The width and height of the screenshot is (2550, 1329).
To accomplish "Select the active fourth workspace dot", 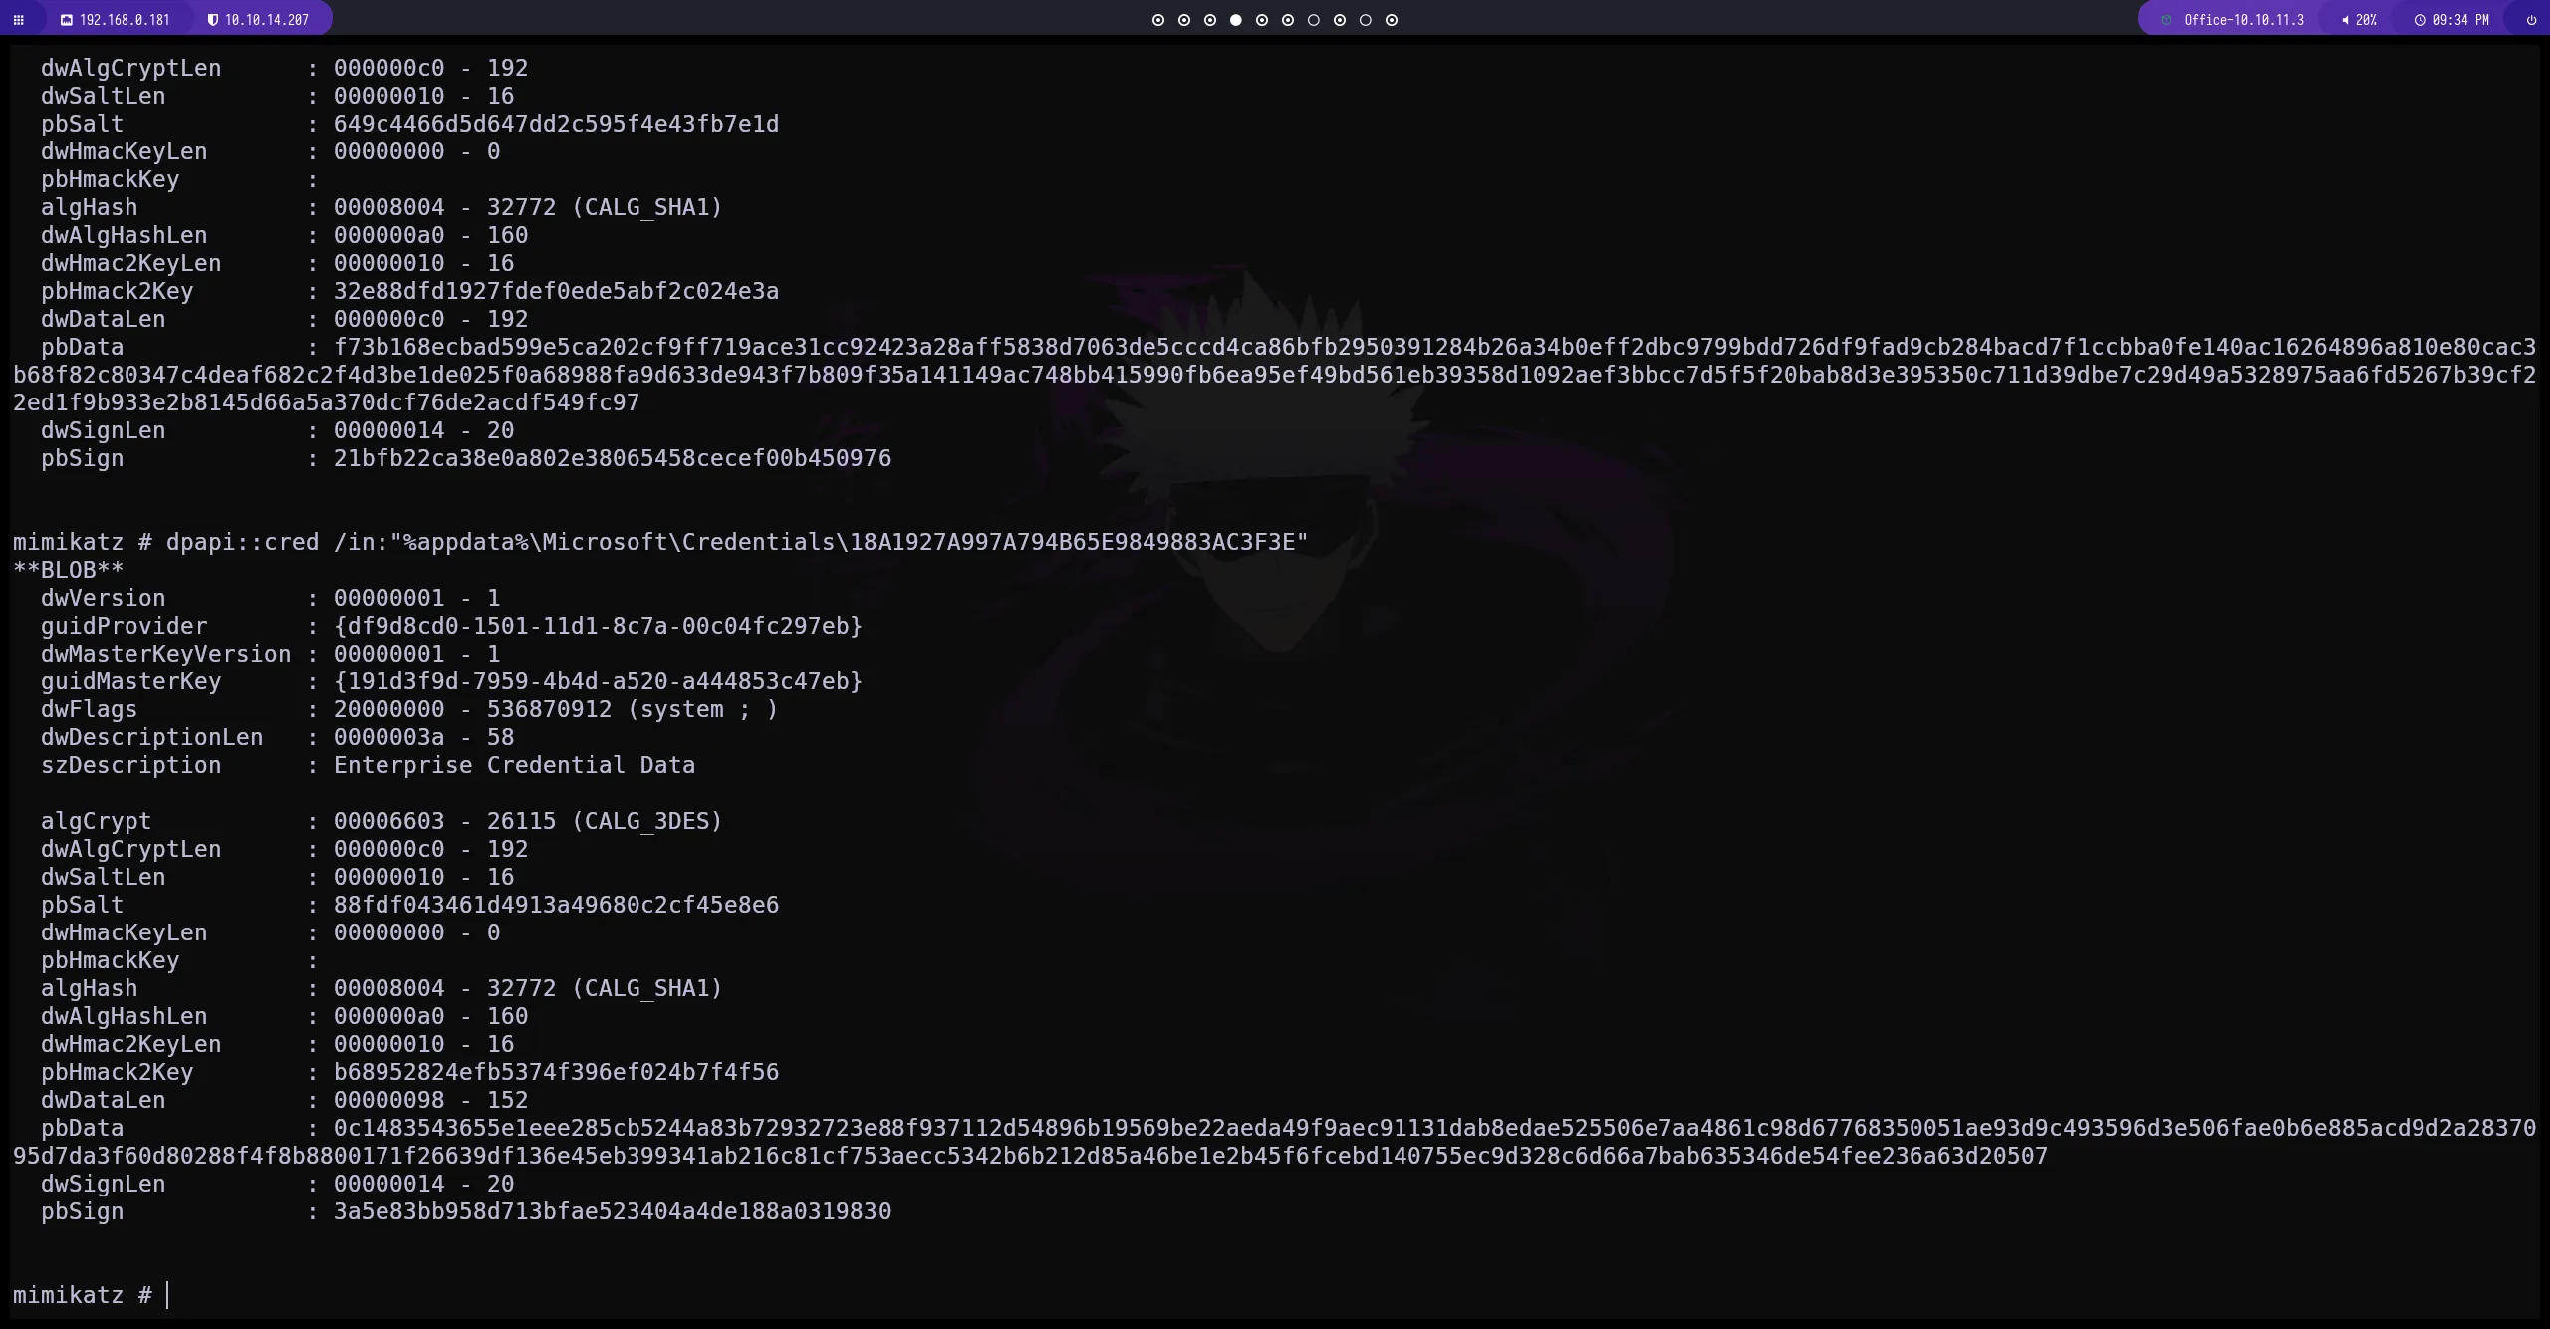I will pyautogui.click(x=1235, y=20).
